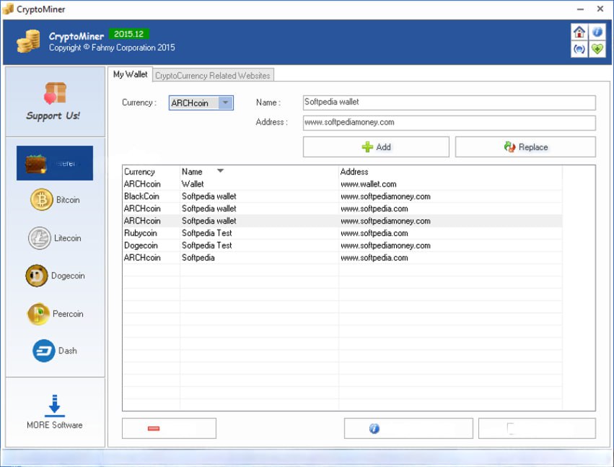Click the green heart donate icon
The image size is (614, 467).
coord(597,49)
